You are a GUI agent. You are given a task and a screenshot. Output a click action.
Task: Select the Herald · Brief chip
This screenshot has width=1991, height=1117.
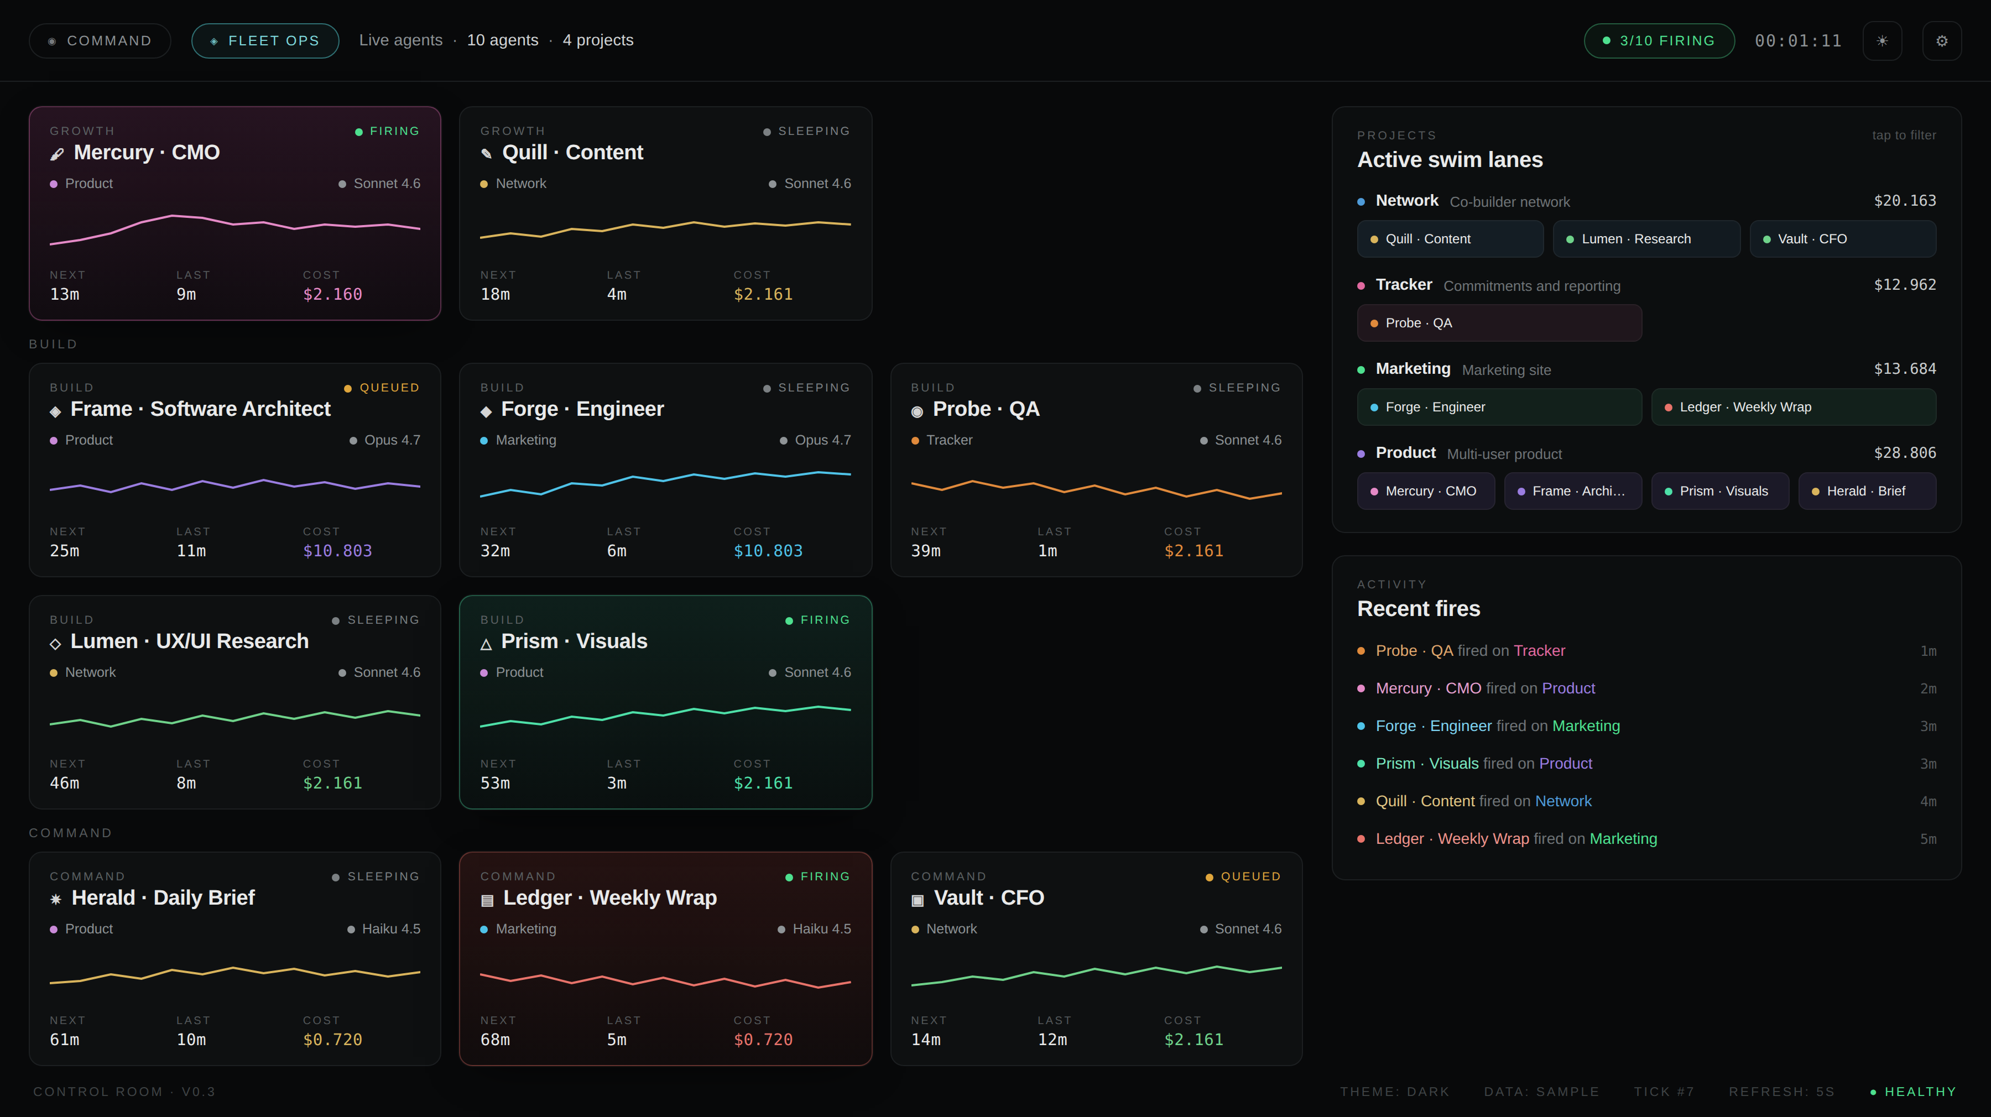1867,492
